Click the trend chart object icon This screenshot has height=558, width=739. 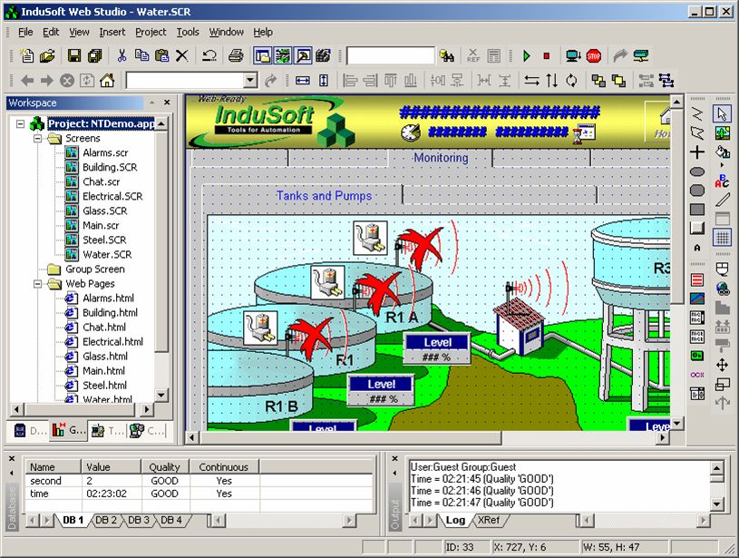(697, 299)
